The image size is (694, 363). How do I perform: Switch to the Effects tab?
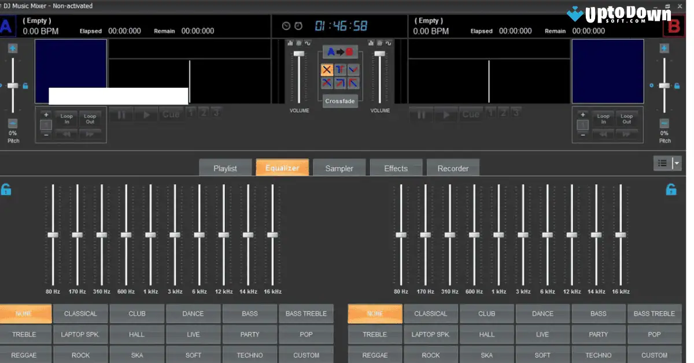[396, 168]
